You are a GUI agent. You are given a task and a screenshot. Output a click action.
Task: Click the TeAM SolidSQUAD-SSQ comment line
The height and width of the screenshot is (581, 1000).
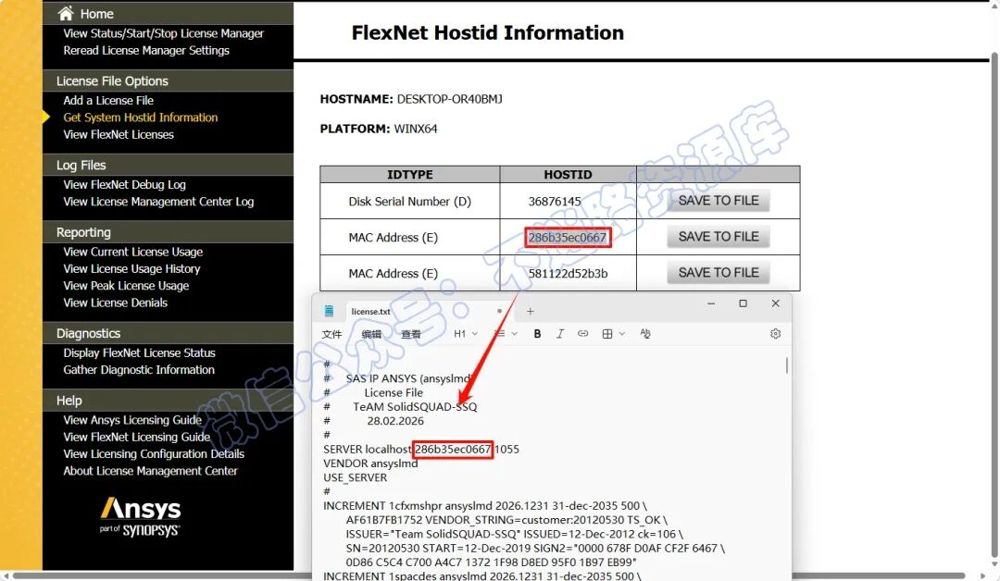(x=415, y=406)
